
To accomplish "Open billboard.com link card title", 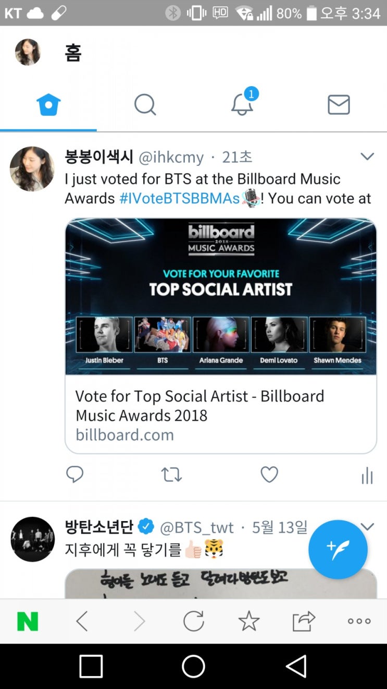I will click(200, 406).
